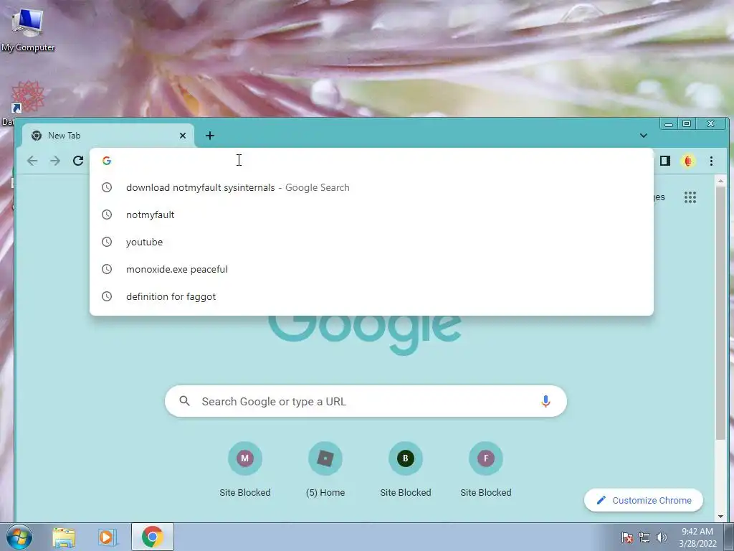Viewport: 734px width, 551px height.
Task: Click the volume speaker tray icon
Action: click(661, 537)
